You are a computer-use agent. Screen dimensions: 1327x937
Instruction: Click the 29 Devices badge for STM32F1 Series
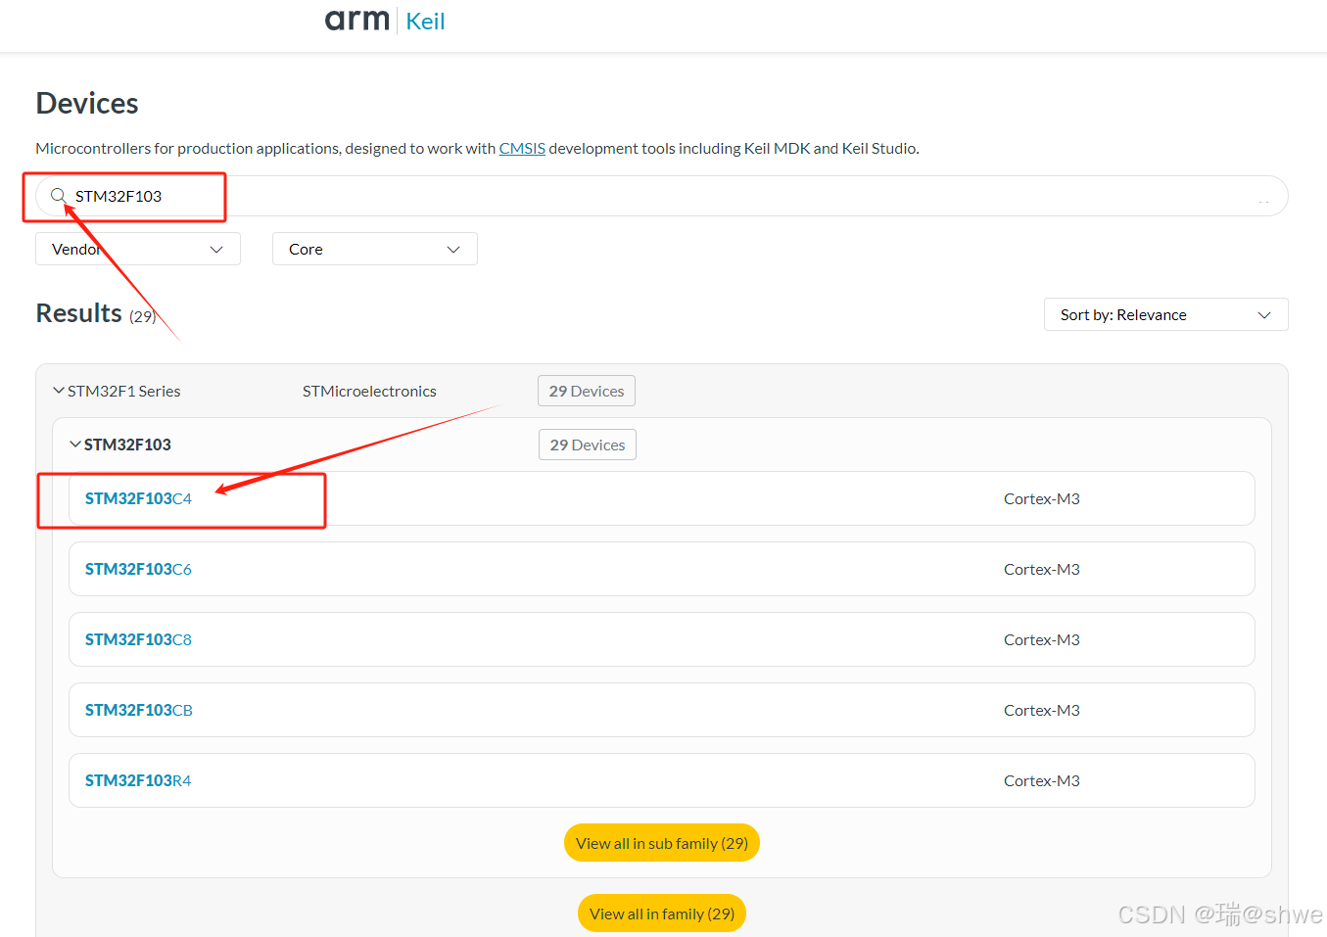(587, 391)
